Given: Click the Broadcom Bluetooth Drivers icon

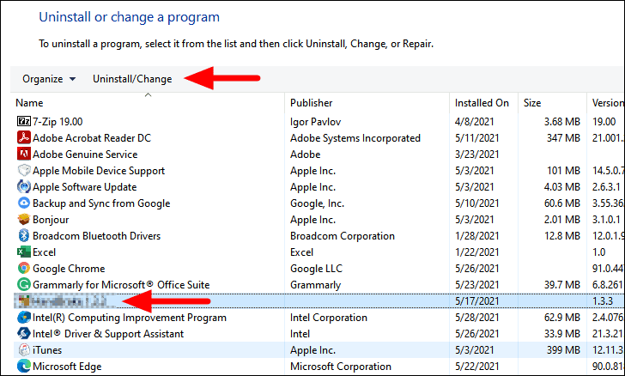Looking at the screenshot, I should tap(24, 236).
